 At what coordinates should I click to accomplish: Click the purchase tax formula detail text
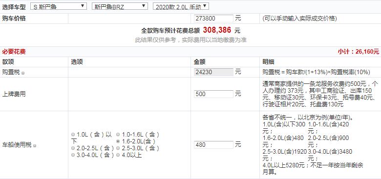[x=317, y=72]
